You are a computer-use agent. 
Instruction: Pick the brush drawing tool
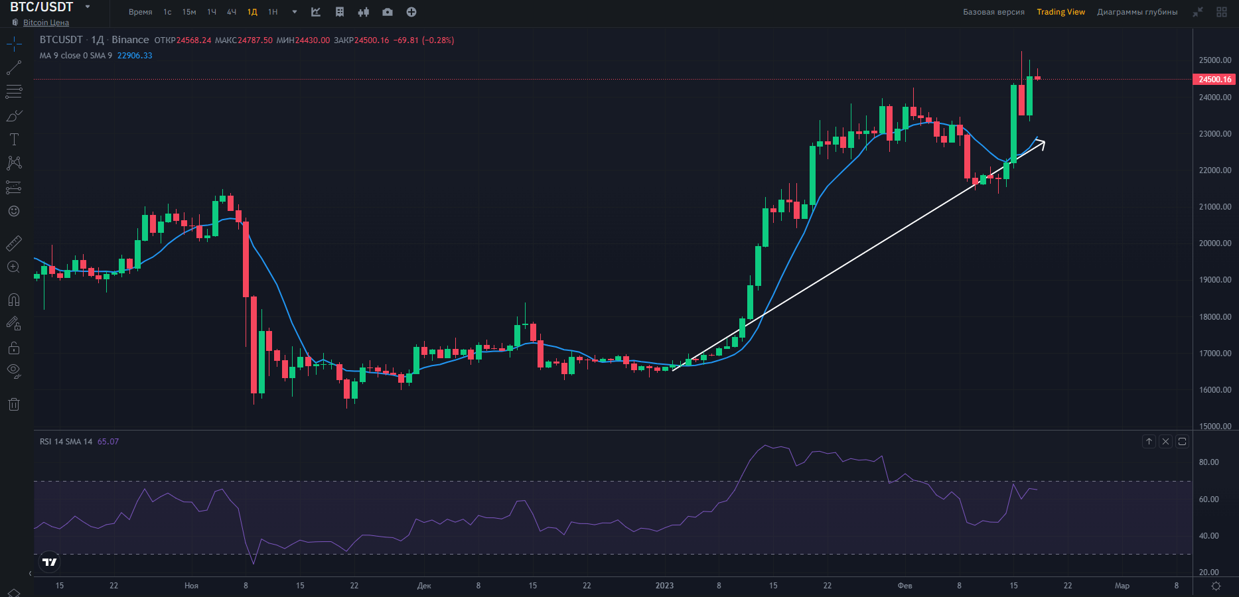[14, 116]
